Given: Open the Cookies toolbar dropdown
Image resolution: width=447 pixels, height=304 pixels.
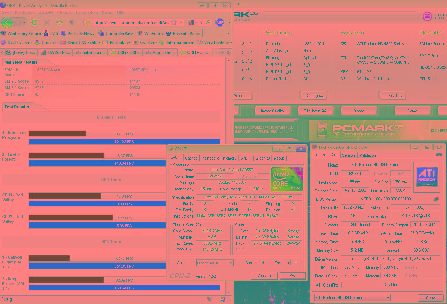Looking at the screenshot, I should 47,42.
